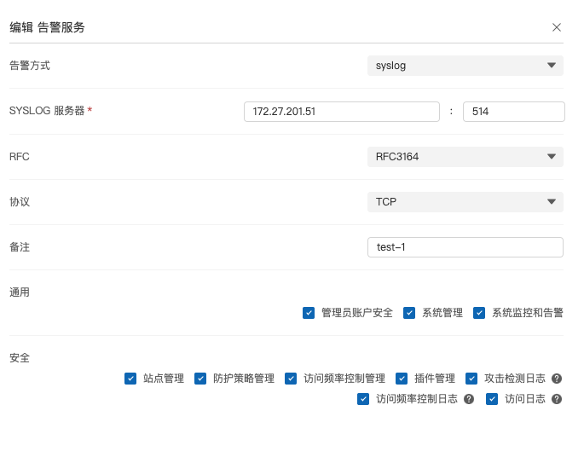Disable 攻击检测日志 checkbox
This screenshot has width=584, height=457.
coord(471,379)
